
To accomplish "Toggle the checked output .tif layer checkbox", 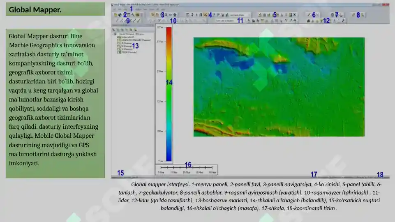I will (x=119, y=37).
